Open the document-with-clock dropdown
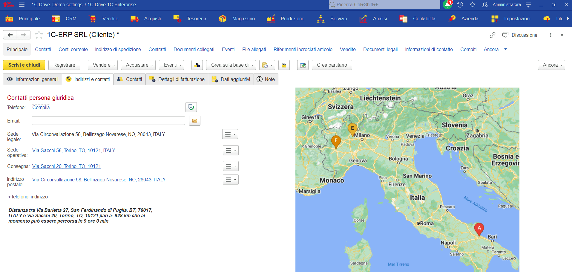 (267, 65)
